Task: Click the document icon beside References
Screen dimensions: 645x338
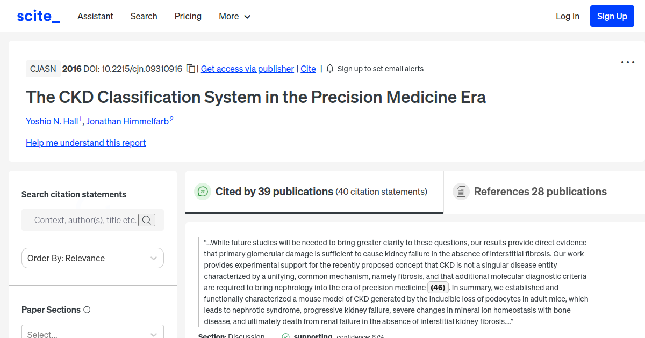Action: [x=461, y=191]
